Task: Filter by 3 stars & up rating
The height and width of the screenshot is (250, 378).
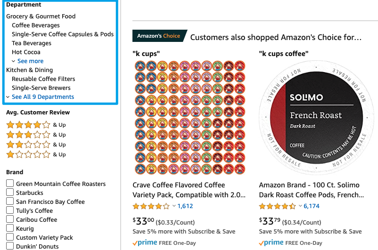Action: 36,135
